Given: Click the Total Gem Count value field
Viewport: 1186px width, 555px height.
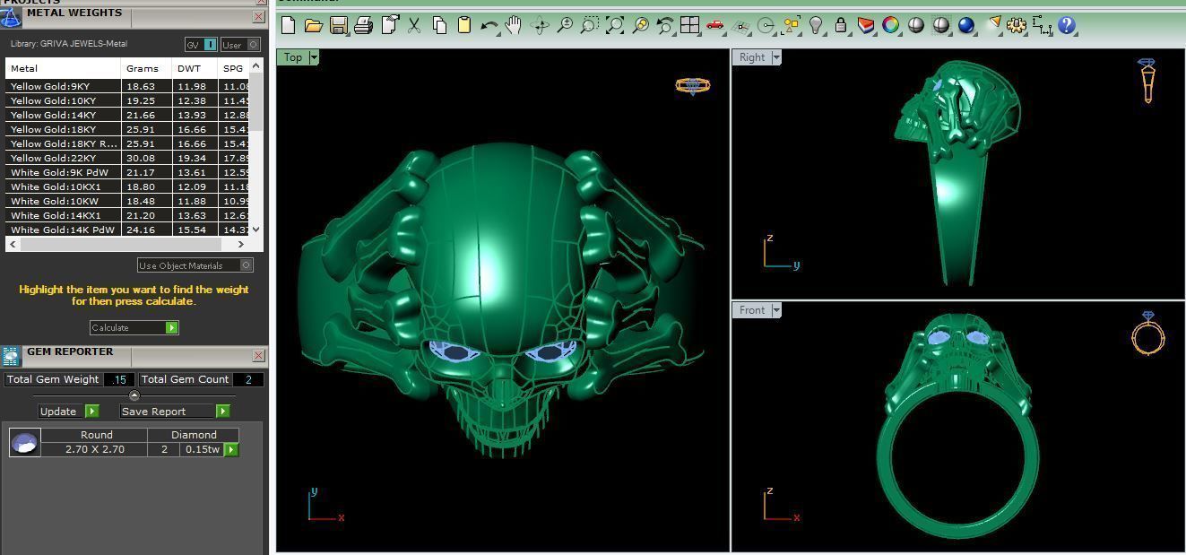Looking at the screenshot, I should pyautogui.click(x=248, y=379).
